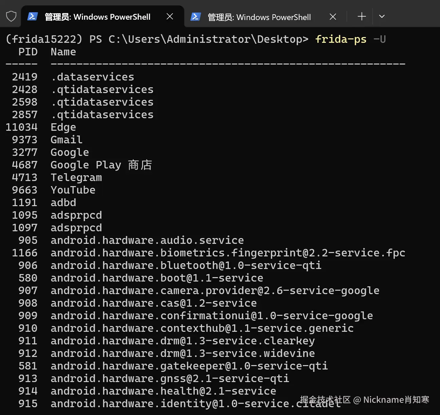Click the PID 908
This screenshot has width=440, height=415.
[x=28, y=303]
